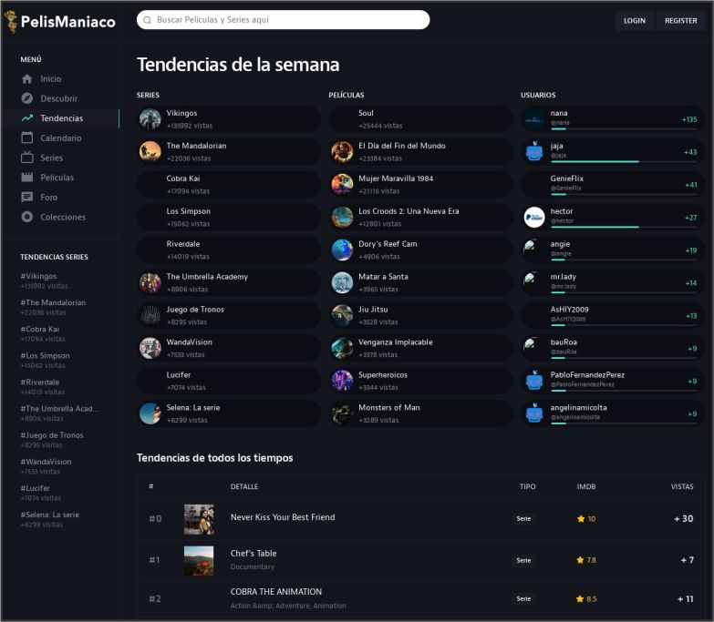Click the Foro chat icon
714x622 pixels.
tap(27, 197)
